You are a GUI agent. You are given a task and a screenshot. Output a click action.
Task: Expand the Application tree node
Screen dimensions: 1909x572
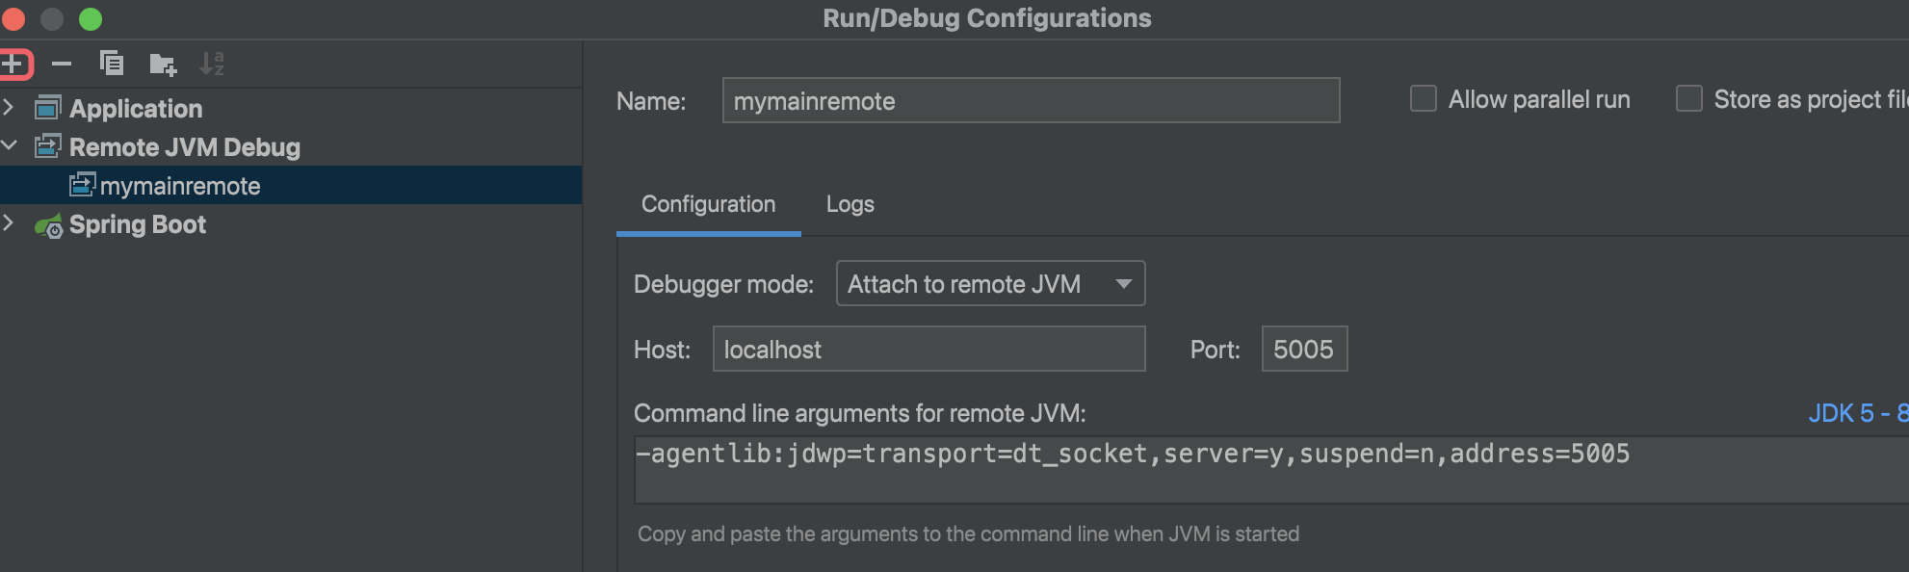pyautogui.click(x=9, y=107)
